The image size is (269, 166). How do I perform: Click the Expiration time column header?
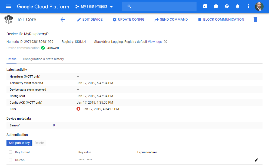[147, 152]
